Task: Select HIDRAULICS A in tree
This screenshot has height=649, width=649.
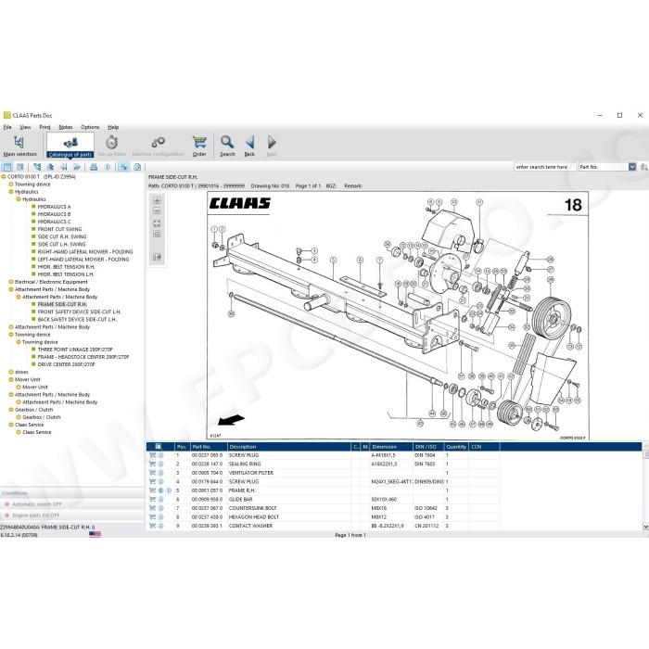Action: click(x=54, y=207)
